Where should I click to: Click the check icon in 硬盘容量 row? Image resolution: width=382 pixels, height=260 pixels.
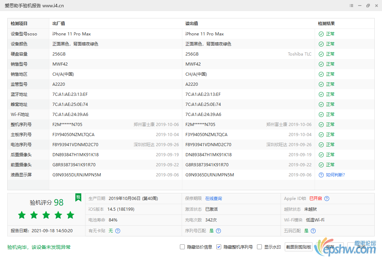pos(321,54)
